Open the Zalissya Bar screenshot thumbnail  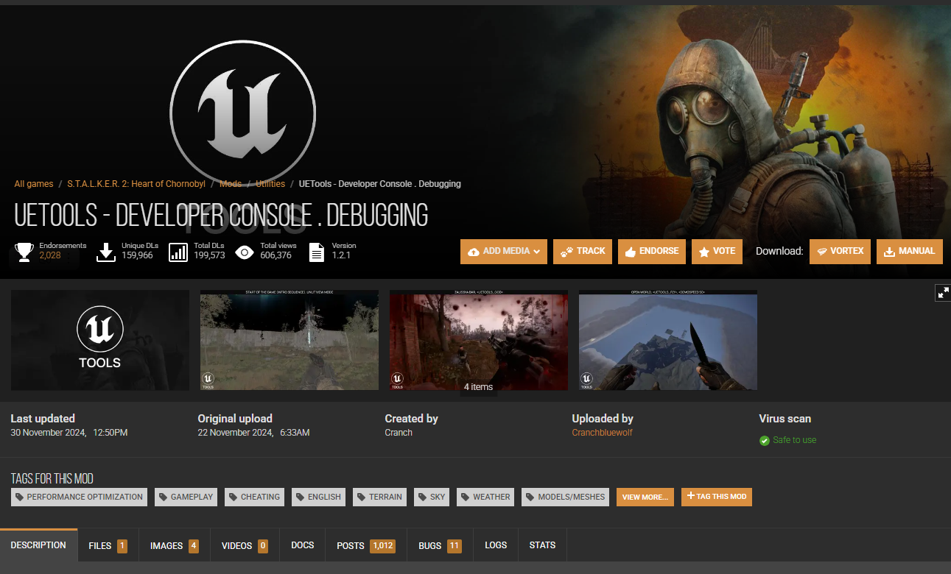pyautogui.click(x=479, y=340)
